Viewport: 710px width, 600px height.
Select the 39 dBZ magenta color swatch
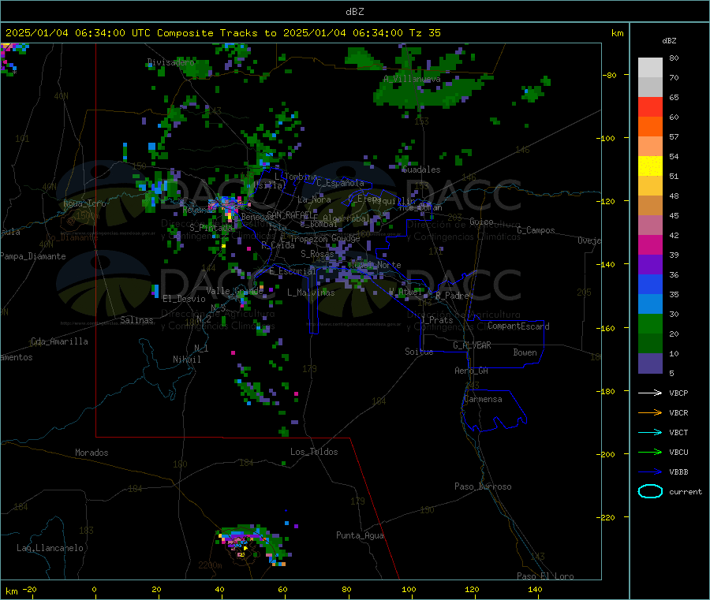click(x=650, y=244)
